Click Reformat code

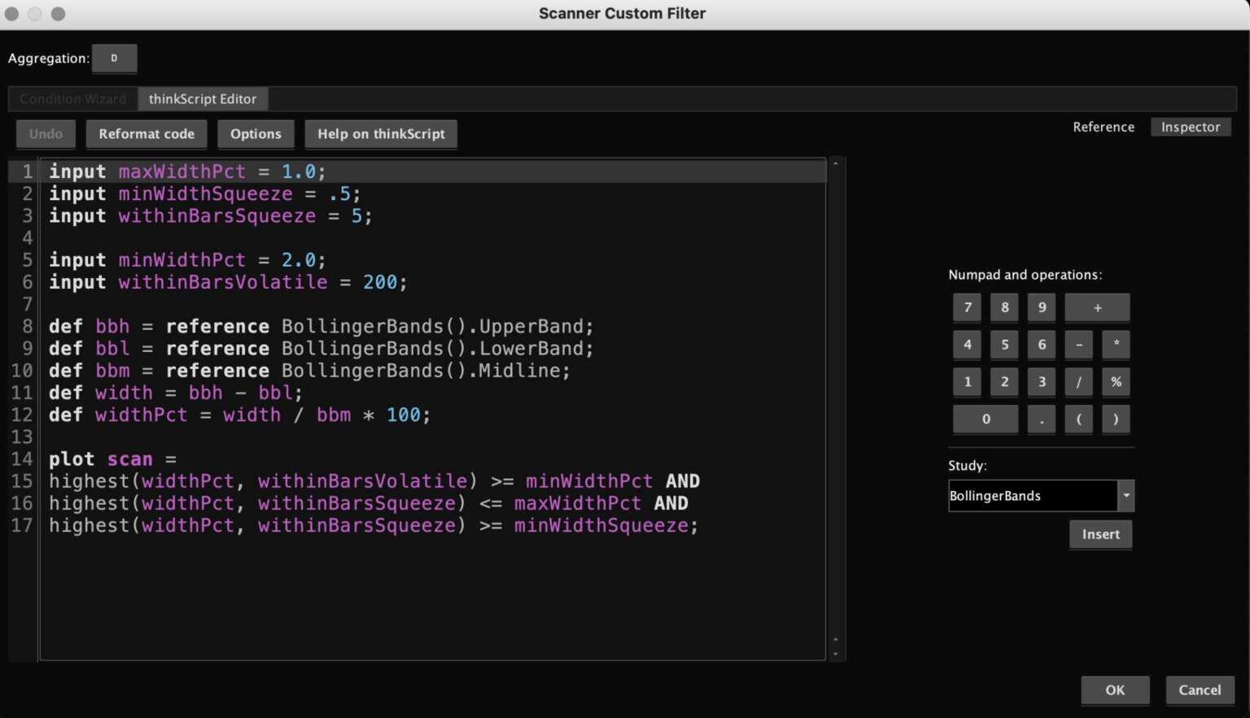tap(146, 134)
